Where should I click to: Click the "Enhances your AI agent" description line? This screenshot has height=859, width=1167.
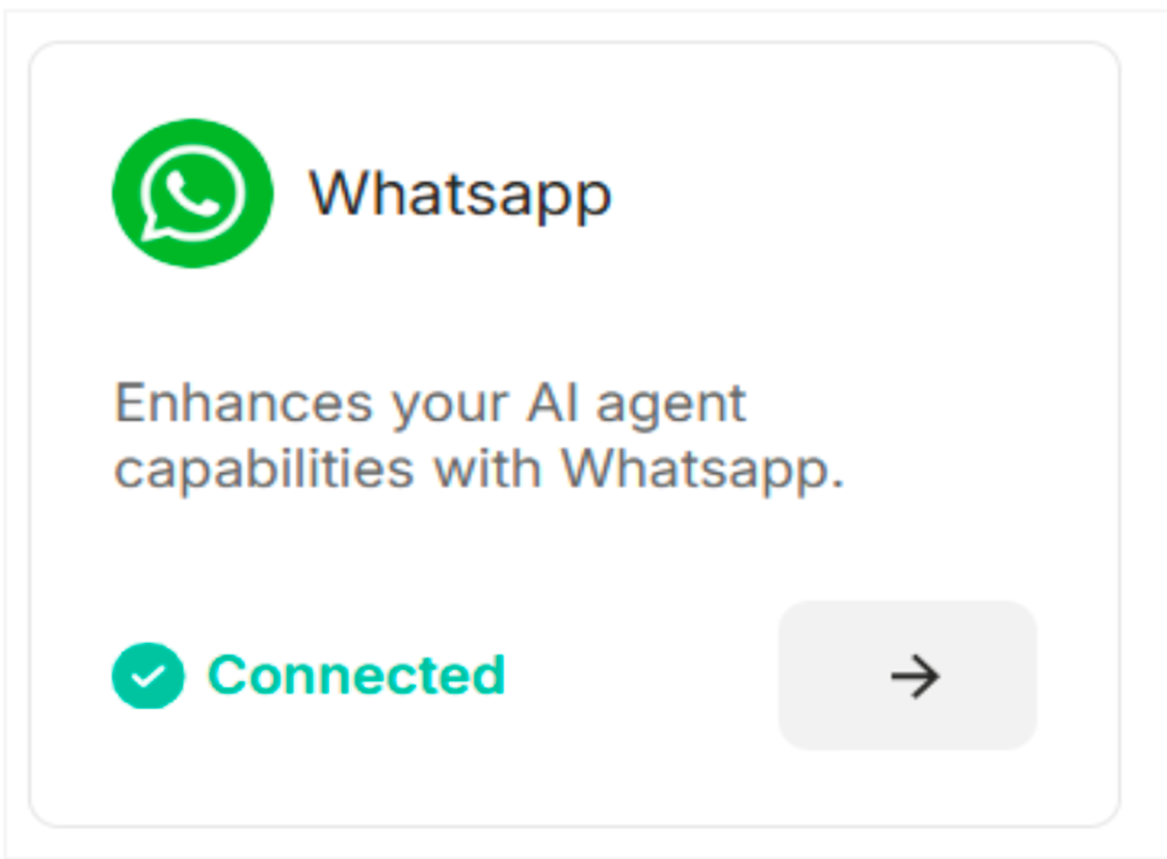pyautogui.click(x=430, y=404)
